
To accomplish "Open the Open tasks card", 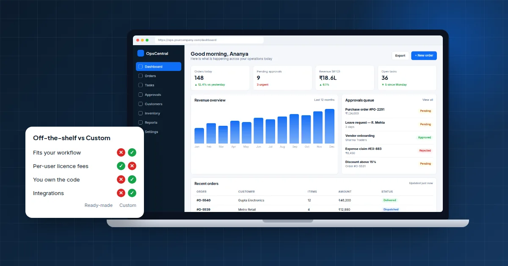I will click(407, 78).
